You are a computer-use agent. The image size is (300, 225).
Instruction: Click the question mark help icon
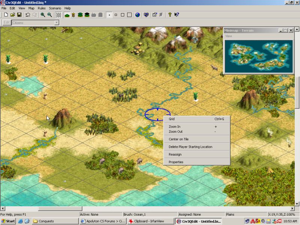tap(169, 15)
